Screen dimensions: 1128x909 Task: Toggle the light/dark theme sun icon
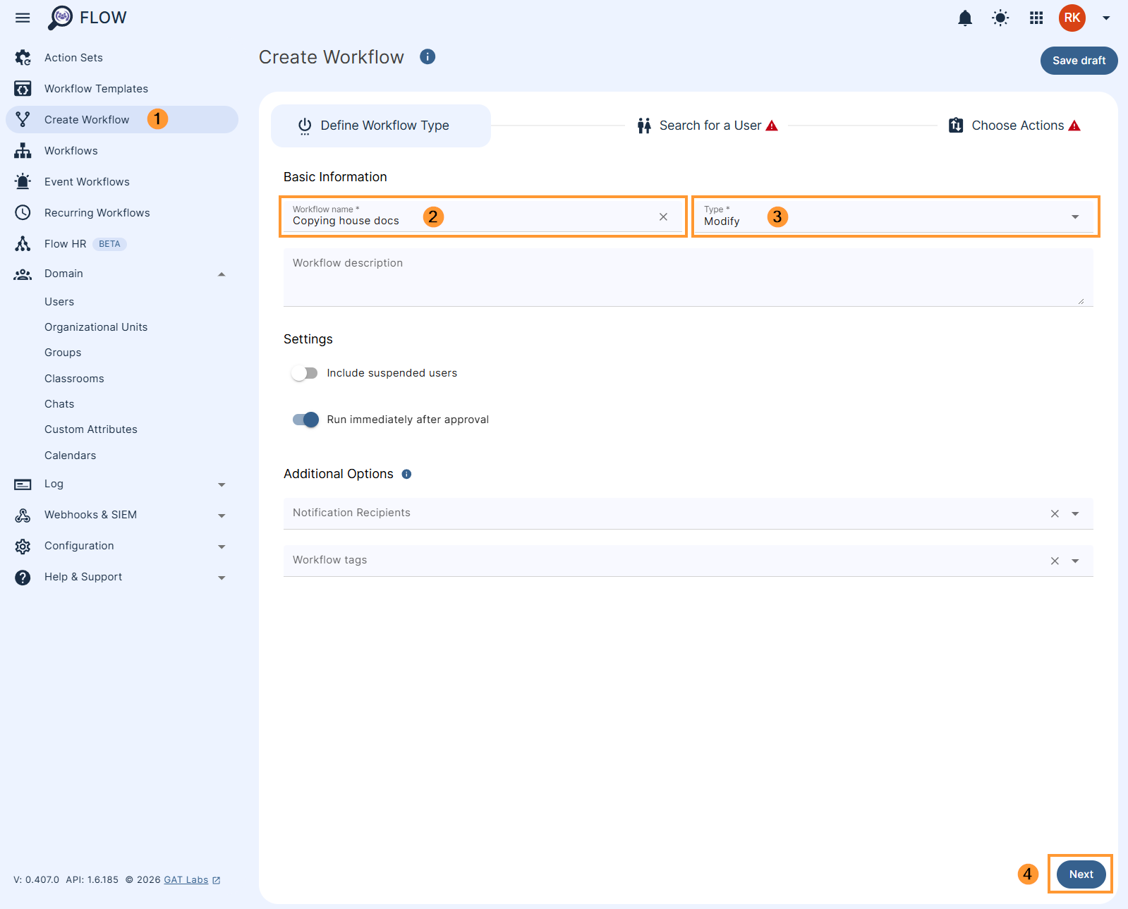[x=1000, y=18]
